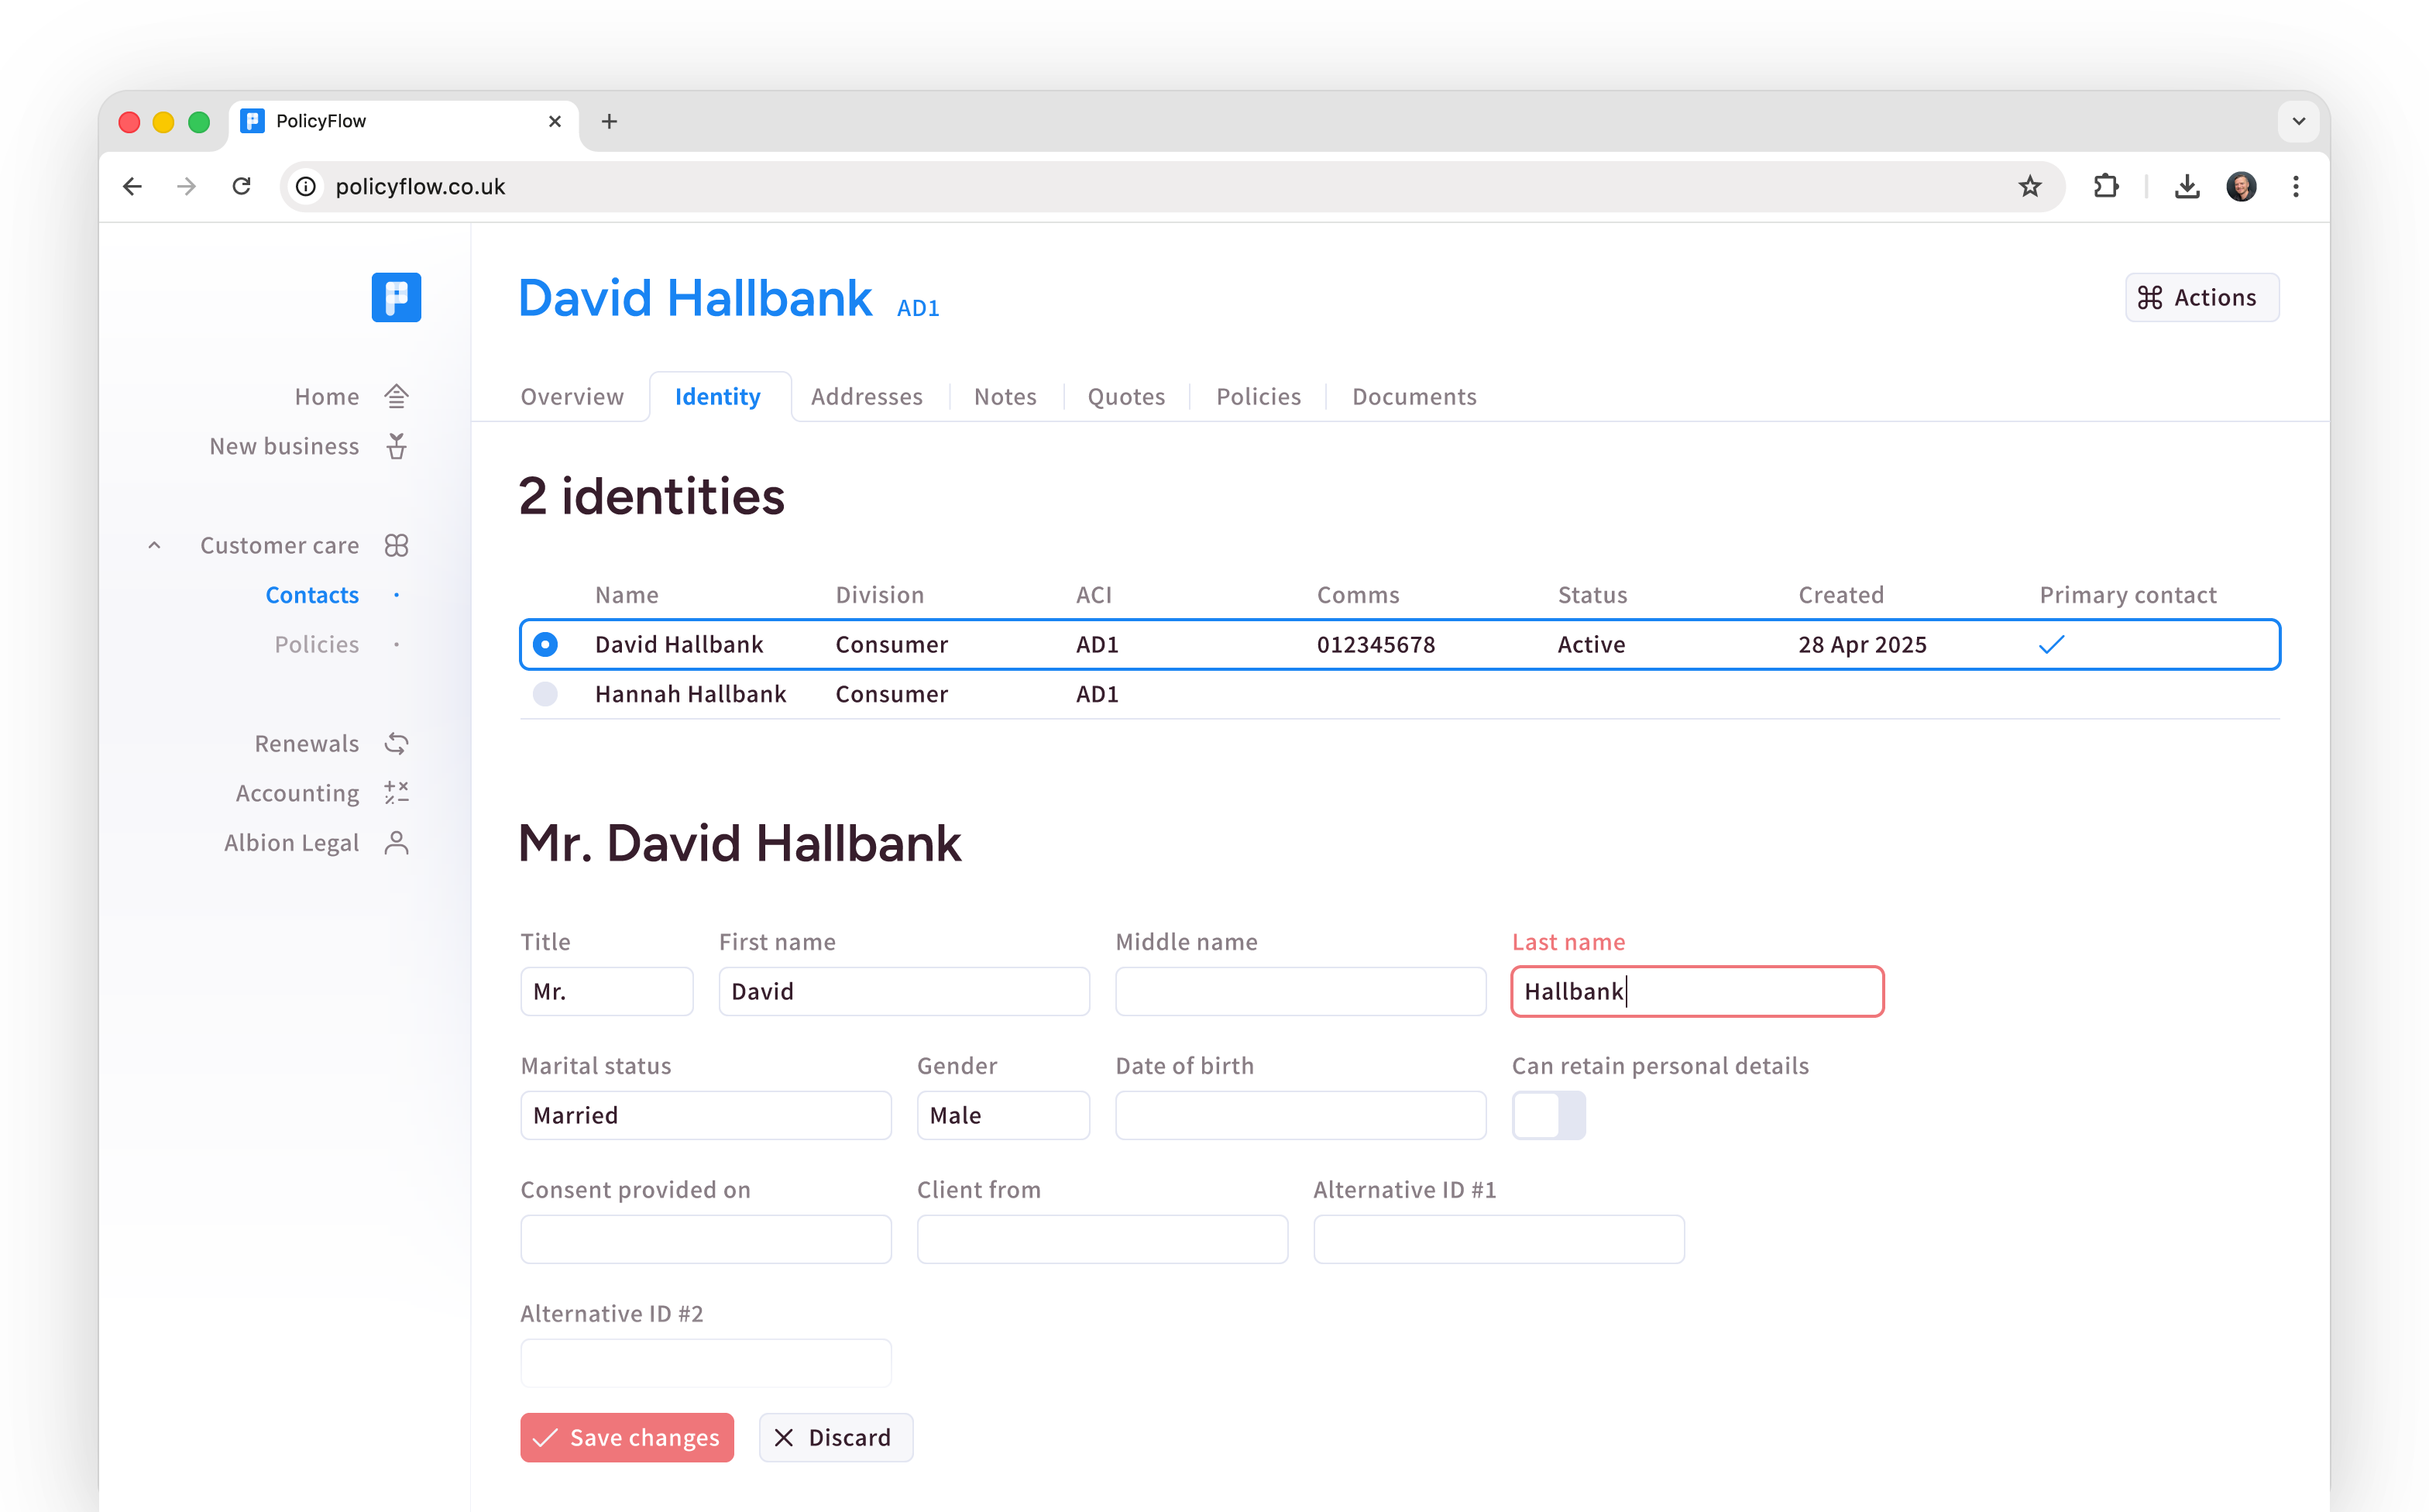Select the Home icon in the sidebar
2429x1512 pixels.
396,395
